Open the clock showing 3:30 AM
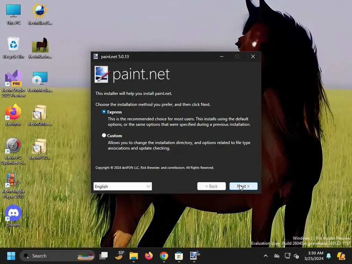Screen dimensions: 352x264 pyautogui.click(x=314, y=256)
